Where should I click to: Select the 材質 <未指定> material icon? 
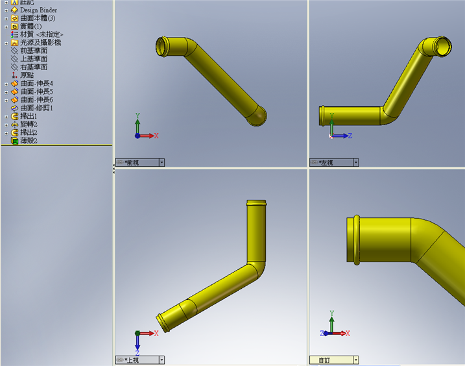(x=14, y=34)
